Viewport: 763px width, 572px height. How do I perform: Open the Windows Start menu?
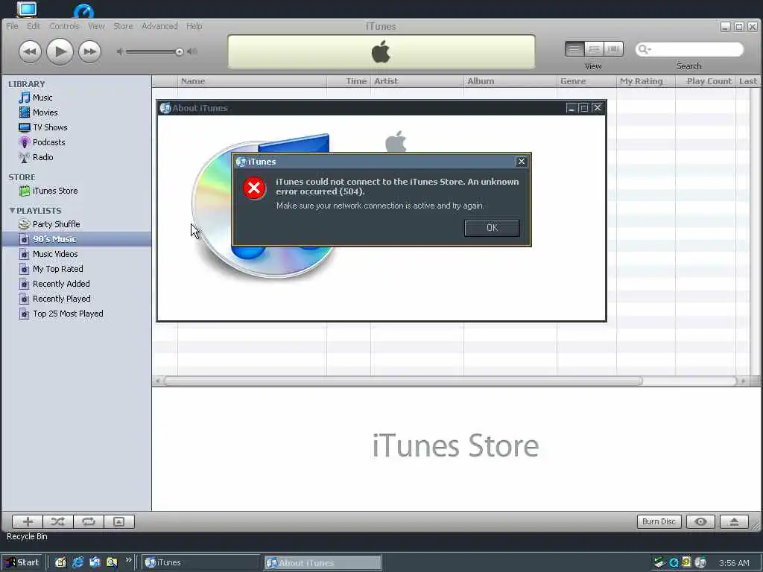[x=22, y=562]
